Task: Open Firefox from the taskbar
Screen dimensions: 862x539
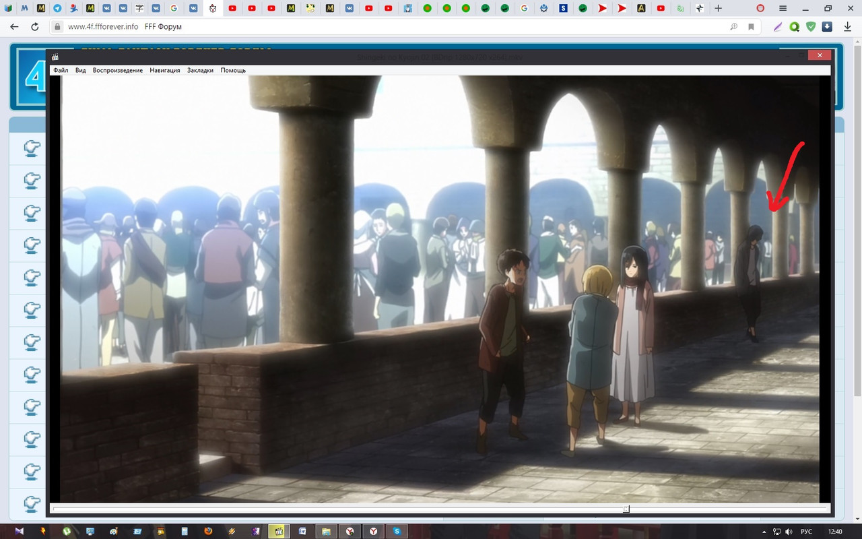Action: tap(208, 531)
